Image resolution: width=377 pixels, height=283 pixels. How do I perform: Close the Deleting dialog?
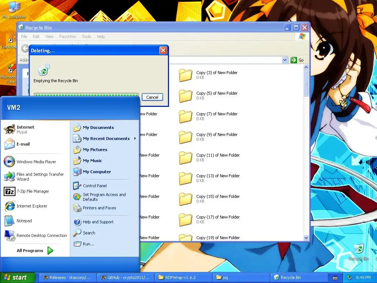click(x=163, y=50)
